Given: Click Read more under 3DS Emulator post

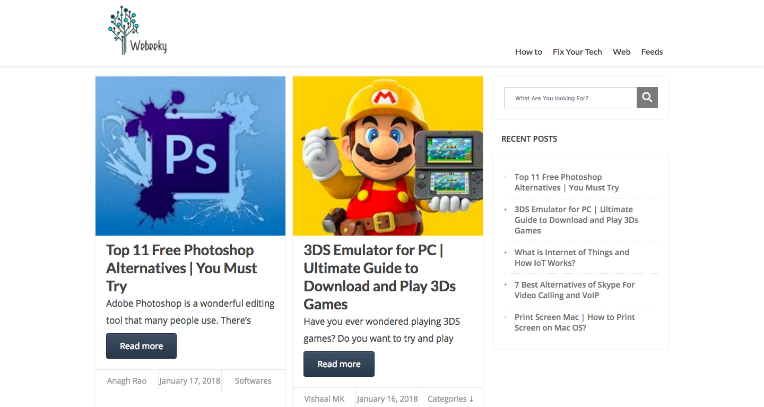Looking at the screenshot, I should coord(339,364).
